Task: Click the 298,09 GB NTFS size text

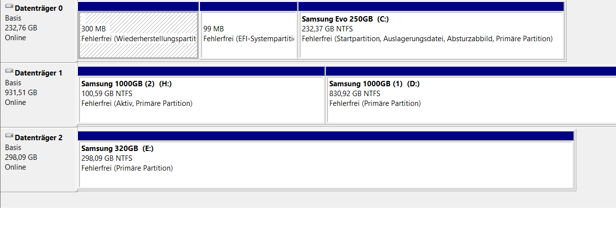Action: [x=107, y=158]
